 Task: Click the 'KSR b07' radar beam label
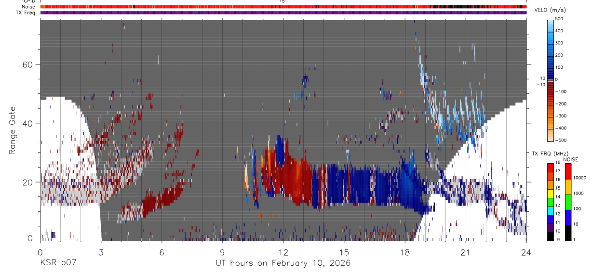pyautogui.click(x=57, y=263)
